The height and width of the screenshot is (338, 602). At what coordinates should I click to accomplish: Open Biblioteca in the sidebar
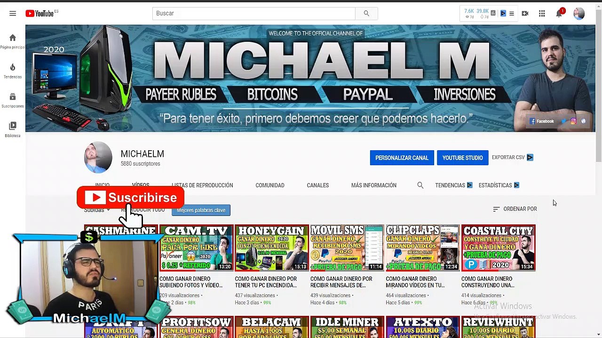[13, 130]
